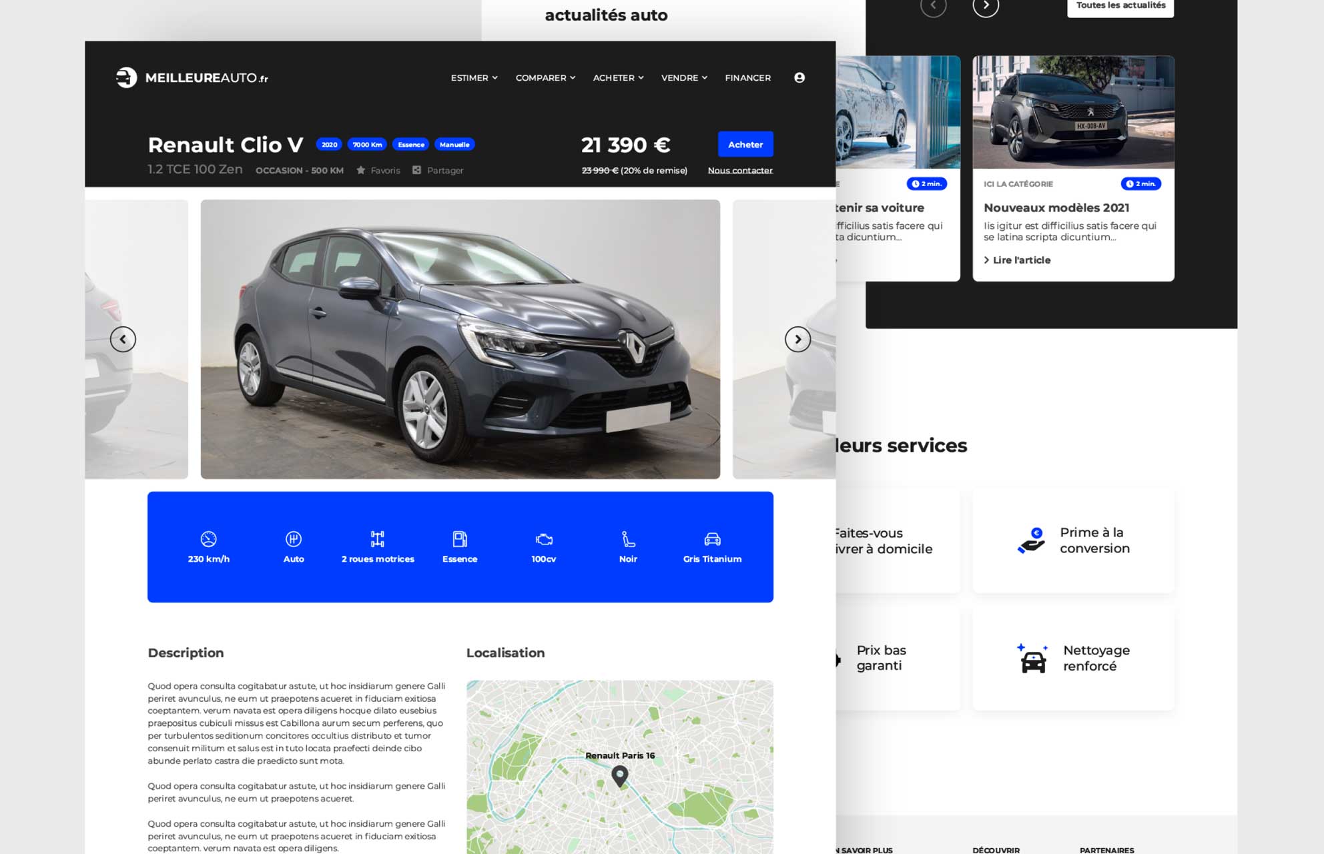Click the Gris Titanium car icon
Image resolution: width=1324 pixels, height=854 pixels.
click(712, 538)
